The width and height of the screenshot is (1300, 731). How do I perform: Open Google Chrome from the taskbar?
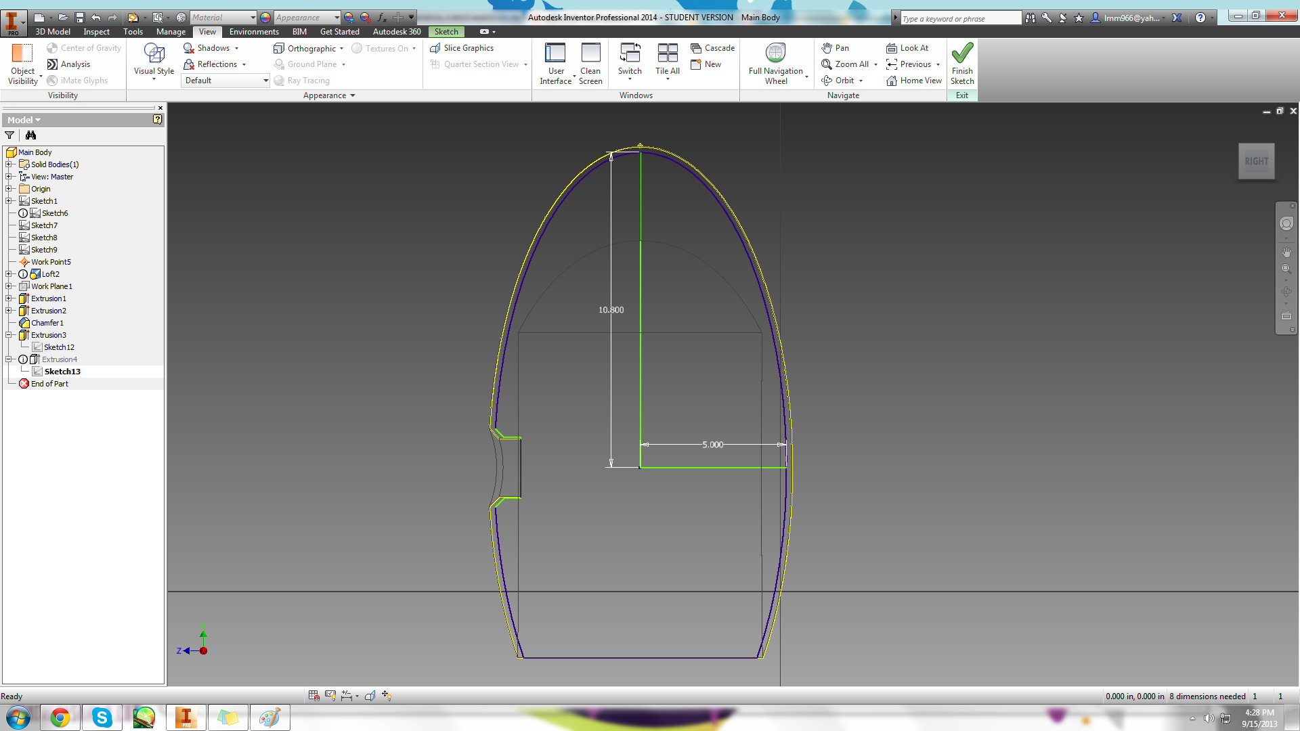60,717
